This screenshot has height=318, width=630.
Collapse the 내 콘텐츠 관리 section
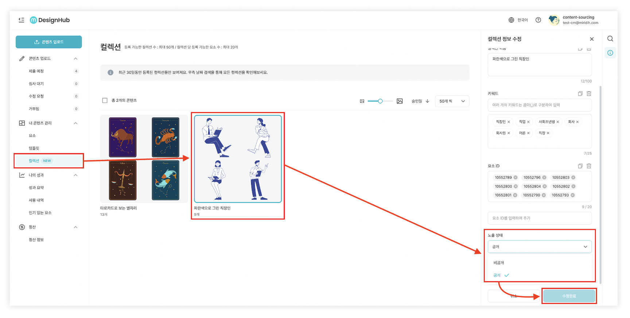click(75, 123)
